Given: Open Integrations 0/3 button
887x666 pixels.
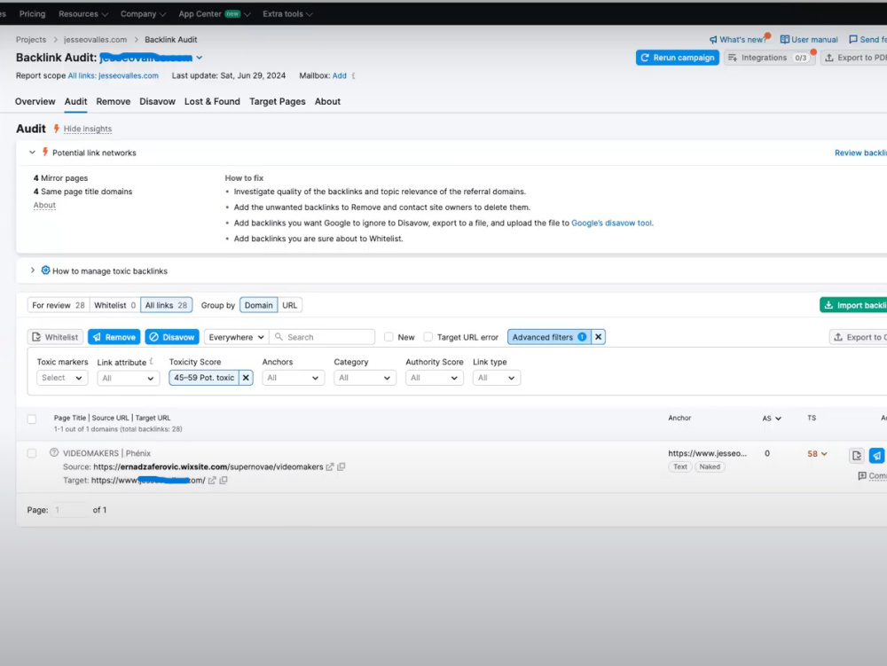Looking at the screenshot, I should tap(769, 58).
